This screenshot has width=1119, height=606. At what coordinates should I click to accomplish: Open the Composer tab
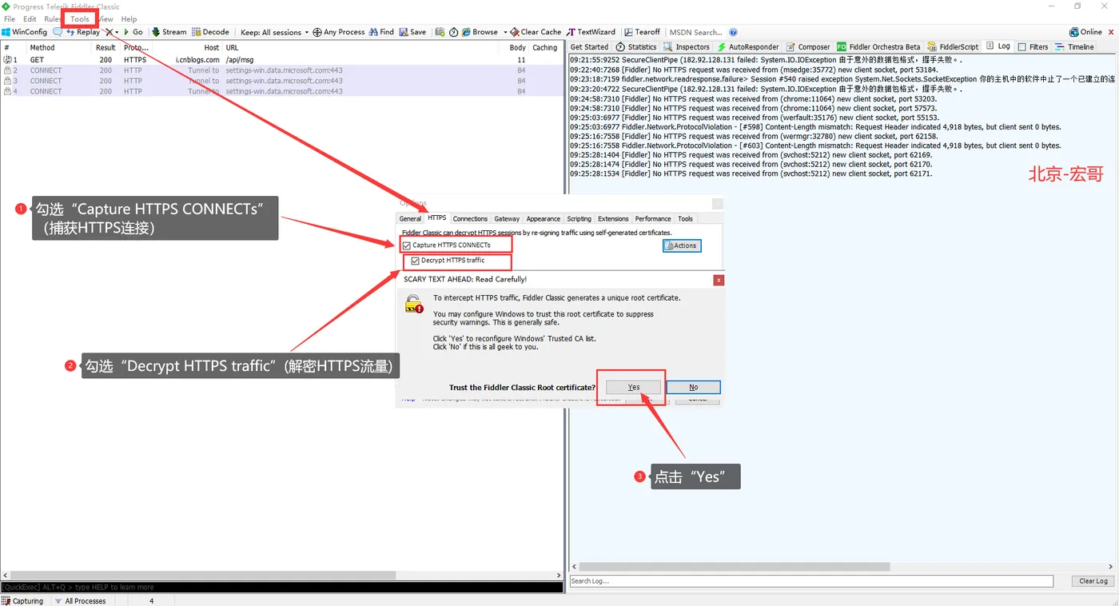[808, 47]
